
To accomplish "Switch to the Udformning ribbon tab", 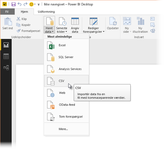I will [x=46, y=12].
